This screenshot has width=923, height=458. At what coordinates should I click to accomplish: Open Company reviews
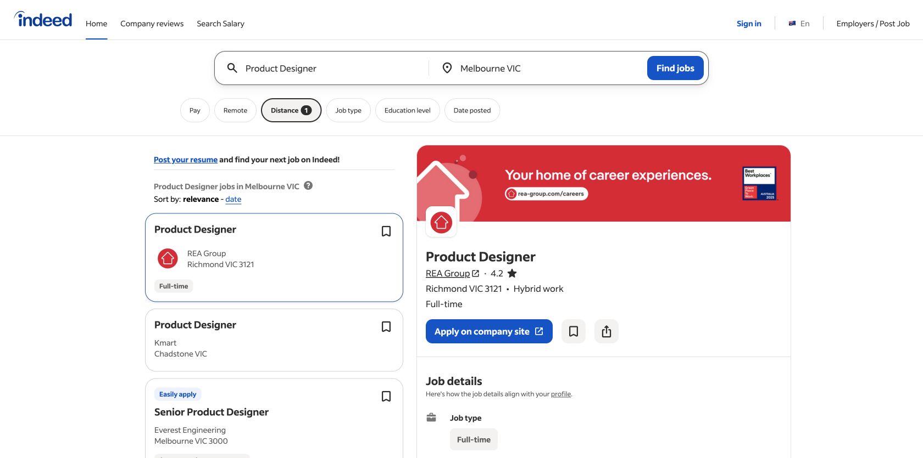(152, 24)
